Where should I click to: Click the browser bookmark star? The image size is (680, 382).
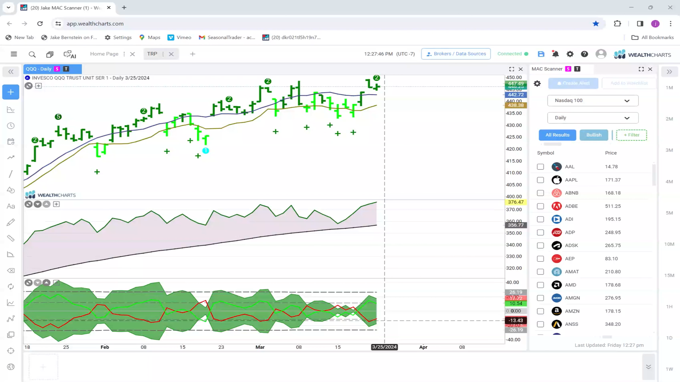(596, 23)
